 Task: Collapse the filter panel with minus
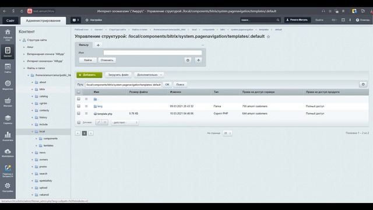click(203, 45)
